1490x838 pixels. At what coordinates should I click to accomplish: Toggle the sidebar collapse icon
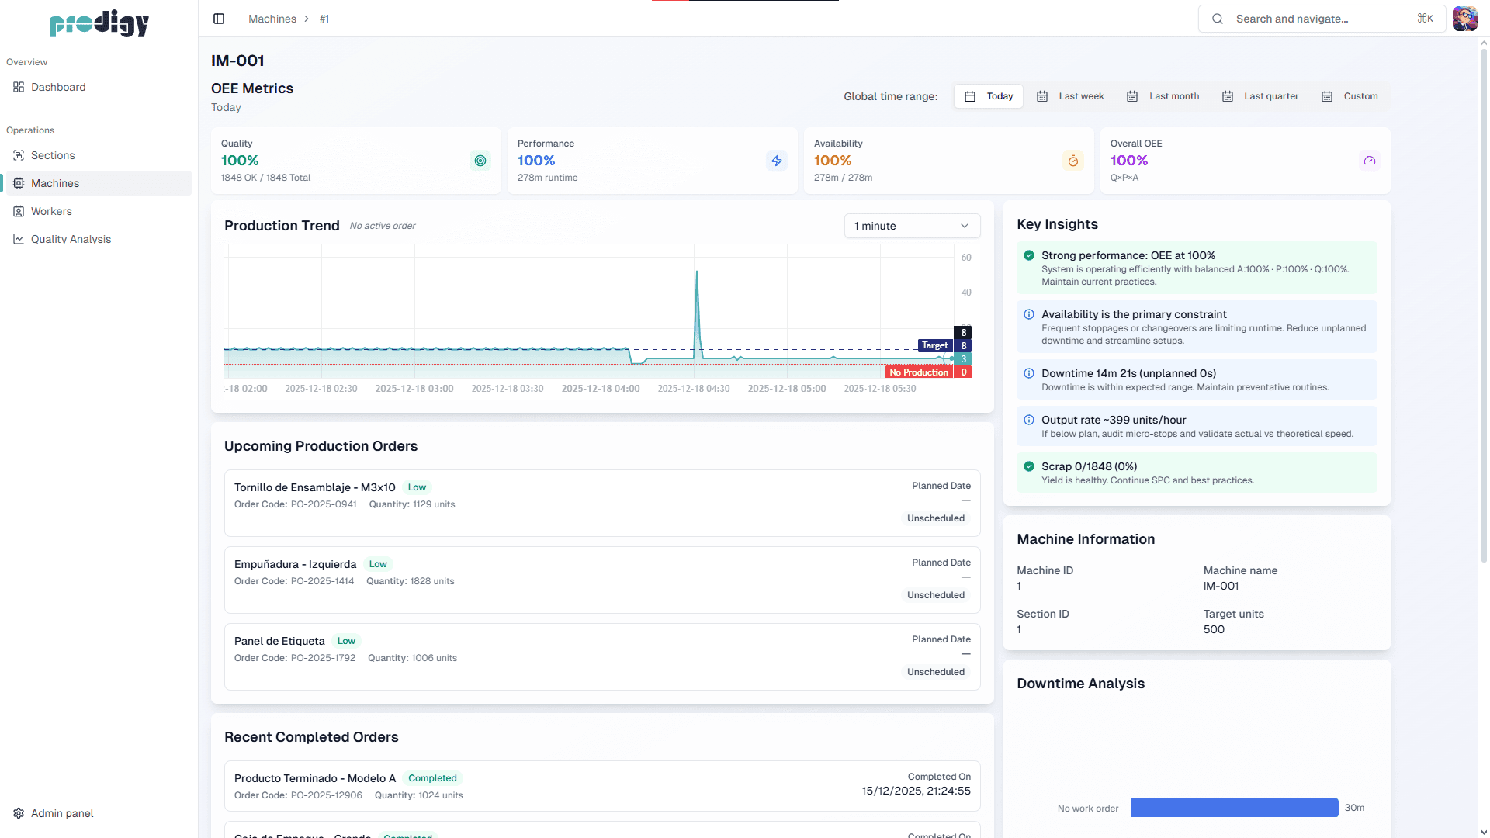tap(219, 19)
